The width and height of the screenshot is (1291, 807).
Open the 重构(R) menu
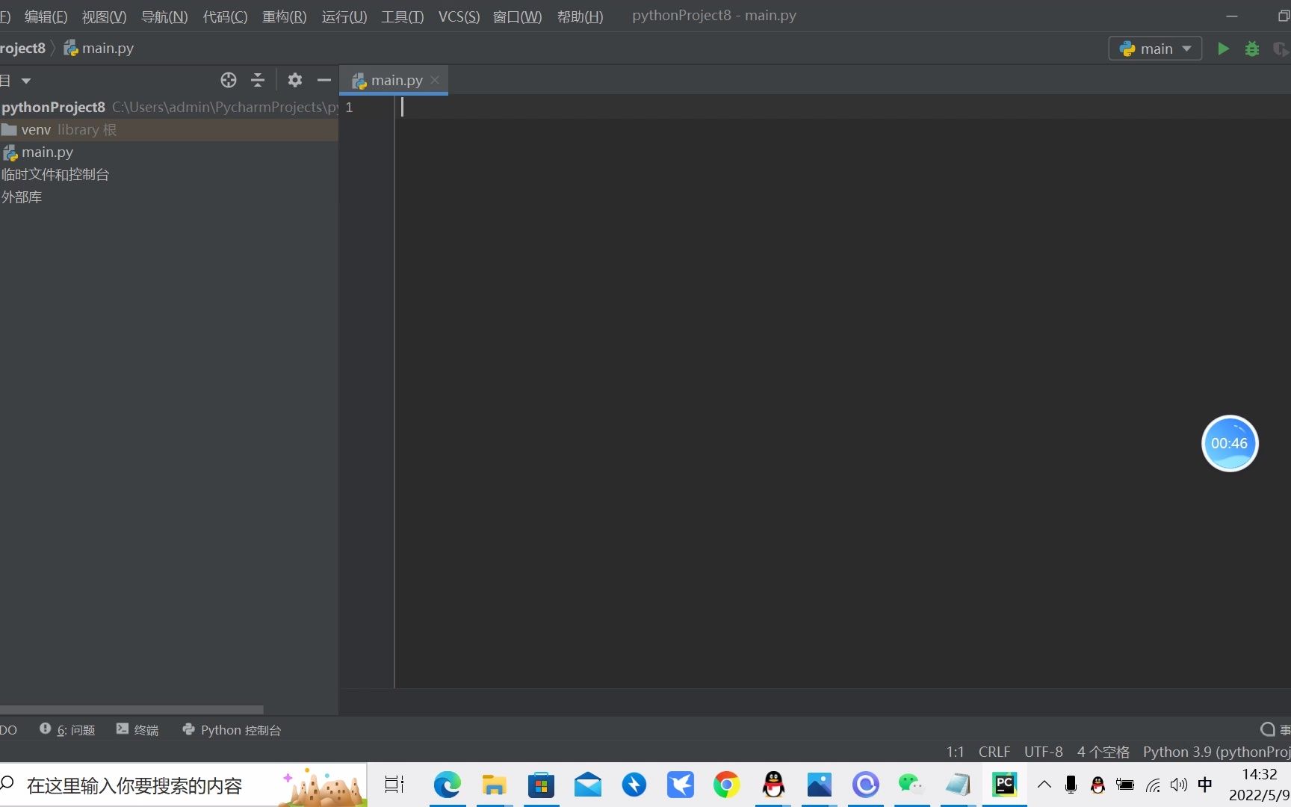point(284,16)
